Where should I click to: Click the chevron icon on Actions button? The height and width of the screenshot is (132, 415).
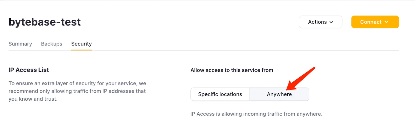pyautogui.click(x=331, y=22)
